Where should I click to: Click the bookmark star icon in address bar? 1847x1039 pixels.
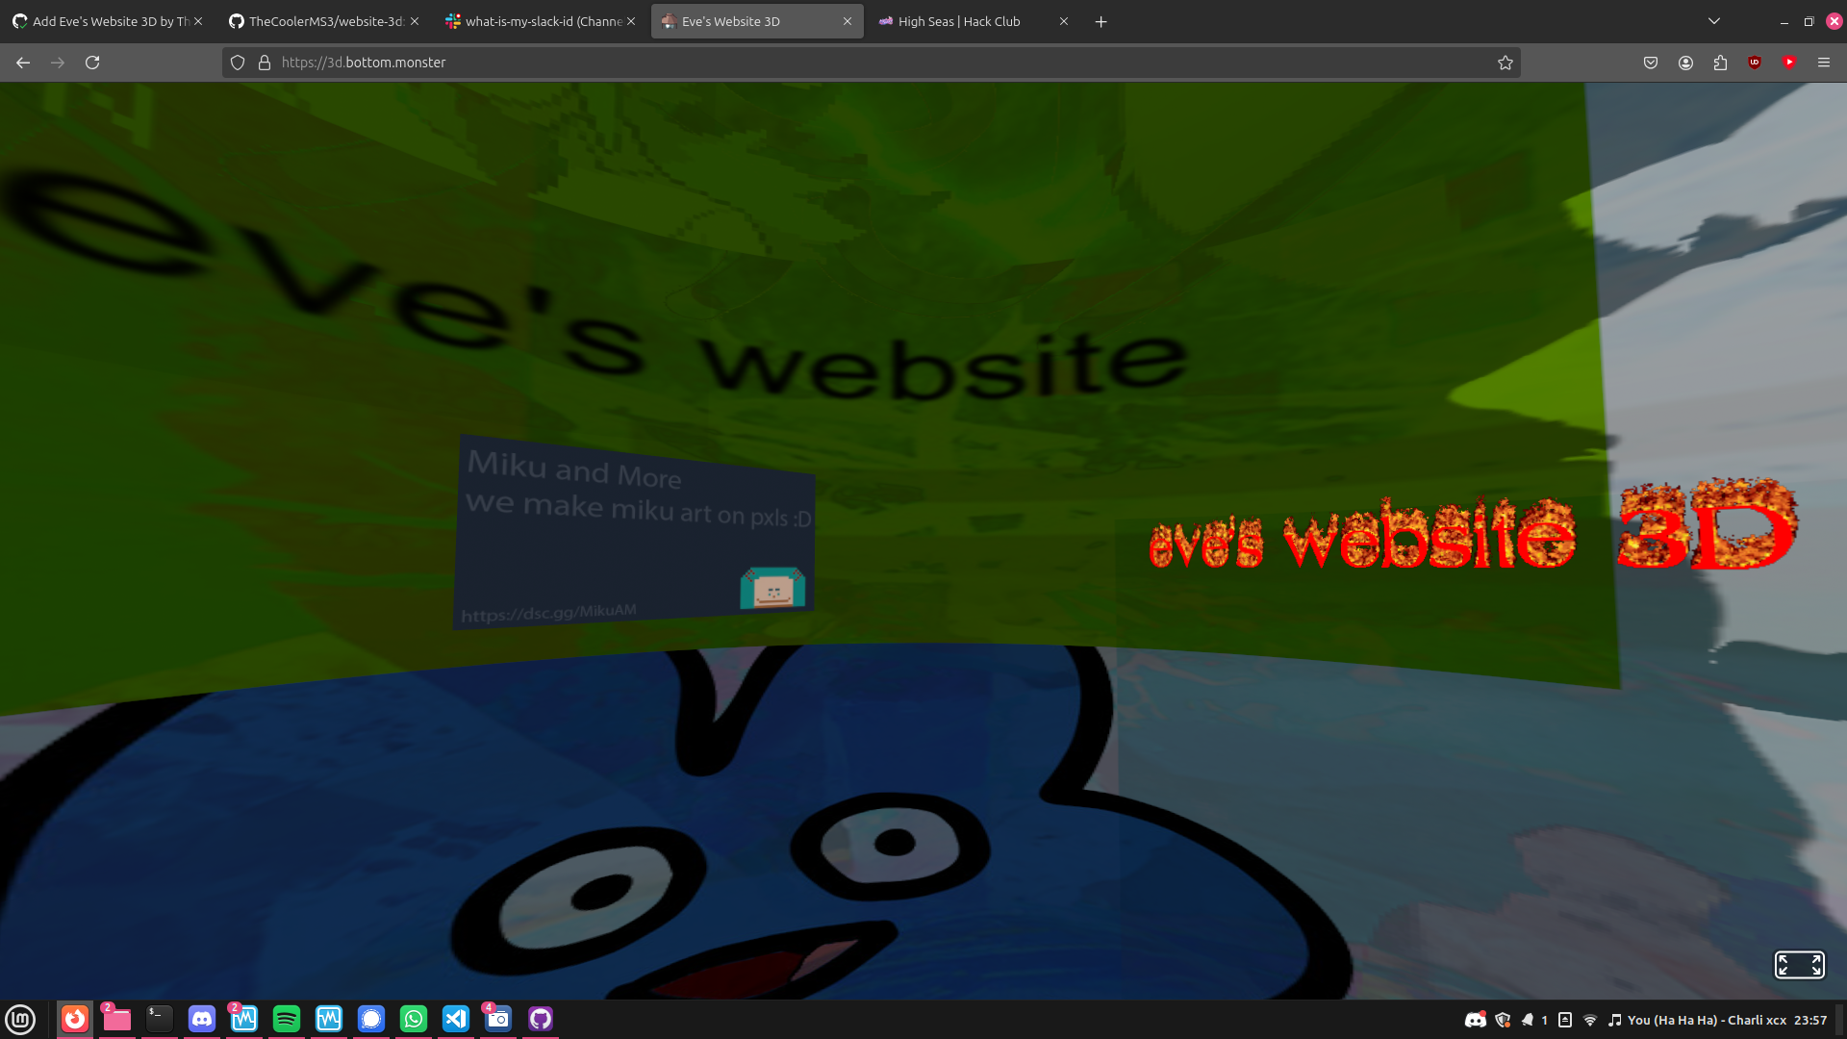1505,63
